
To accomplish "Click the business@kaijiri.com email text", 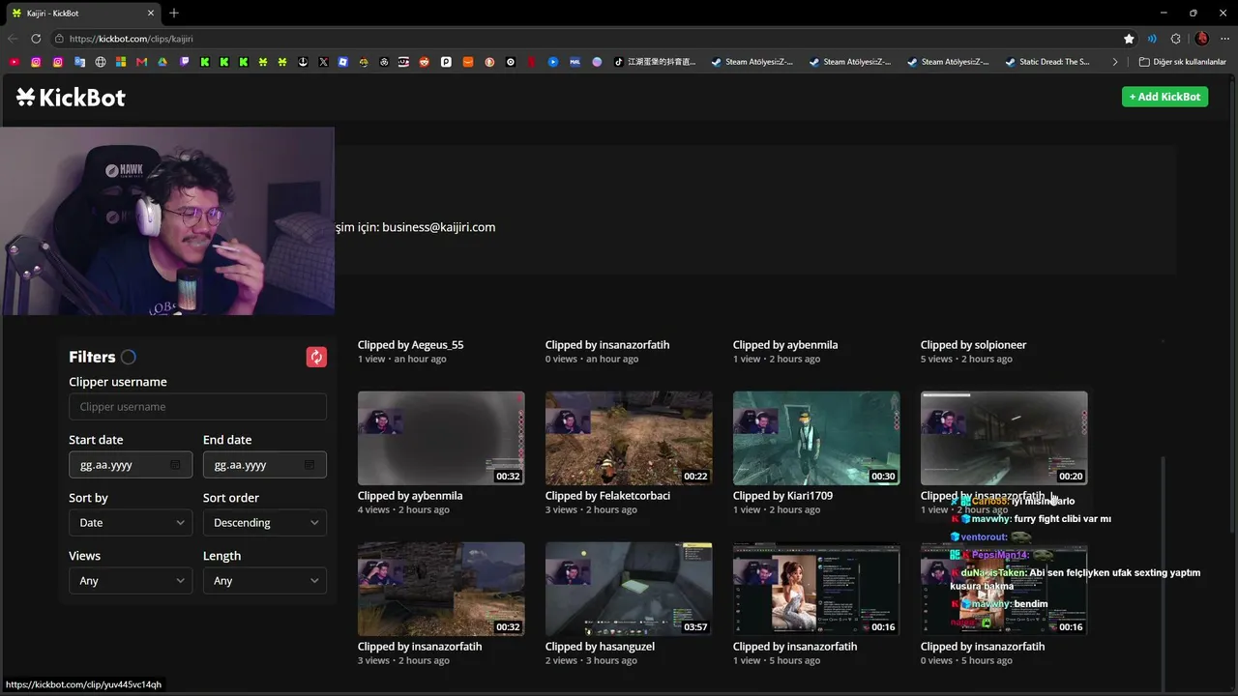I will tap(439, 227).
